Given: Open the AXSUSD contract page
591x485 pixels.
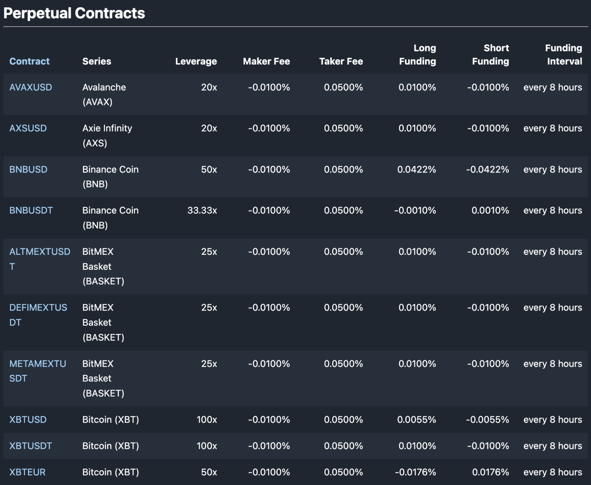Looking at the screenshot, I should [x=28, y=128].
